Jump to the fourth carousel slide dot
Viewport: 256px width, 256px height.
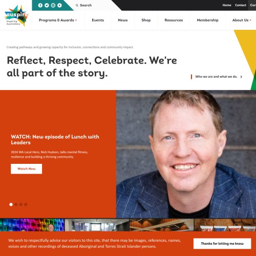[26, 204]
